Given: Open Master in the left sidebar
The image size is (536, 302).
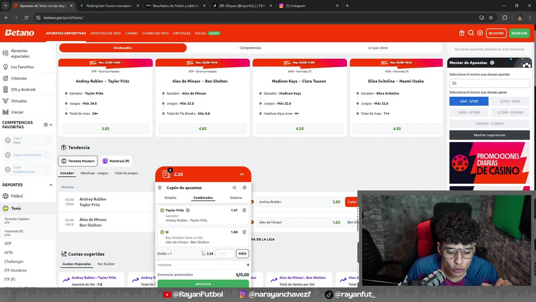Looking at the screenshot, I should [x=17, y=112].
